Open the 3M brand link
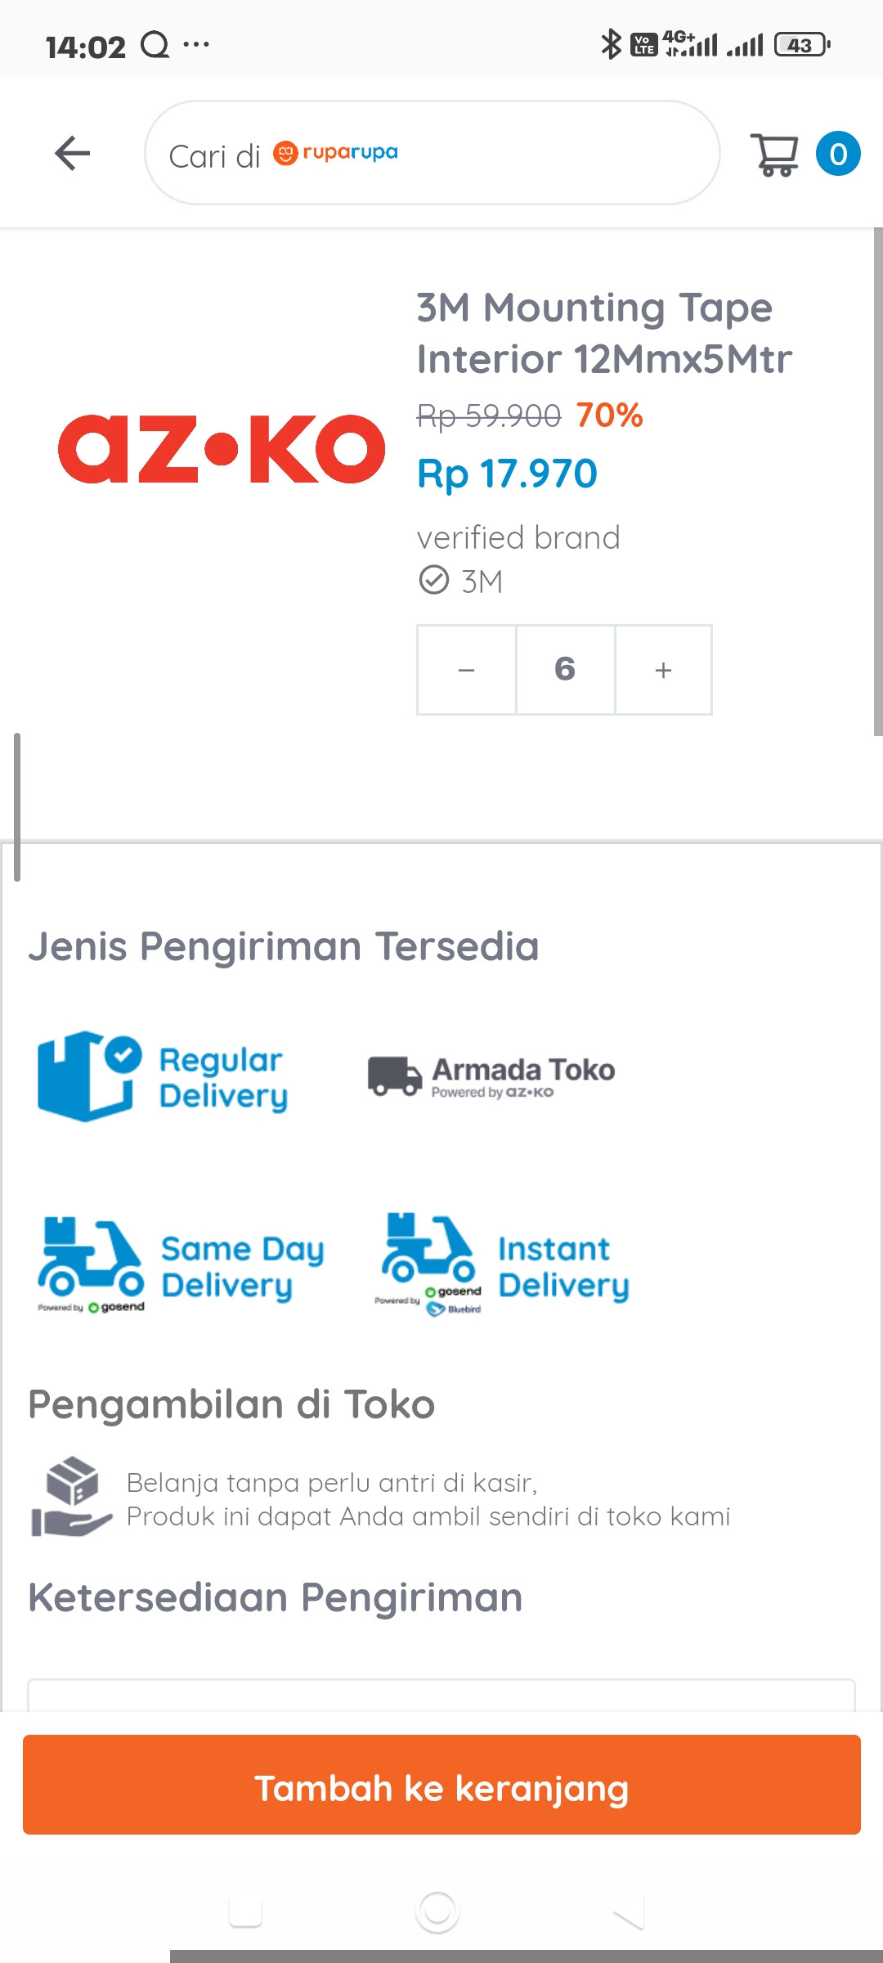 point(482,582)
